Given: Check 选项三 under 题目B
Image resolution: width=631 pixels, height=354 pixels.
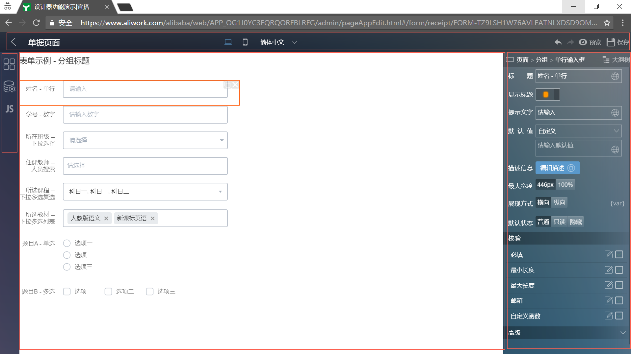Looking at the screenshot, I should coord(150,292).
